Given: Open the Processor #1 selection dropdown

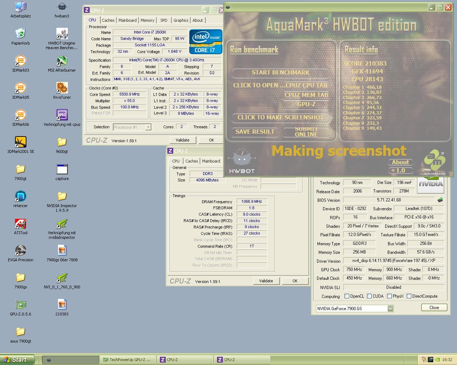Looking at the screenshot, I should [132, 127].
